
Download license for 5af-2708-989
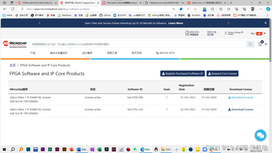pyautogui.click(x=241, y=97)
